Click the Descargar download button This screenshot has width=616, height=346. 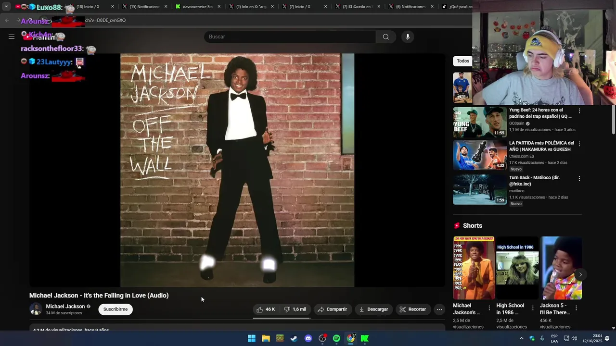pos(373,309)
